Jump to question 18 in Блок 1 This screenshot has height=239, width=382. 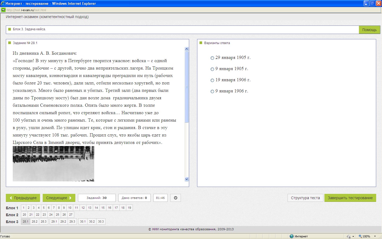click(123, 208)
